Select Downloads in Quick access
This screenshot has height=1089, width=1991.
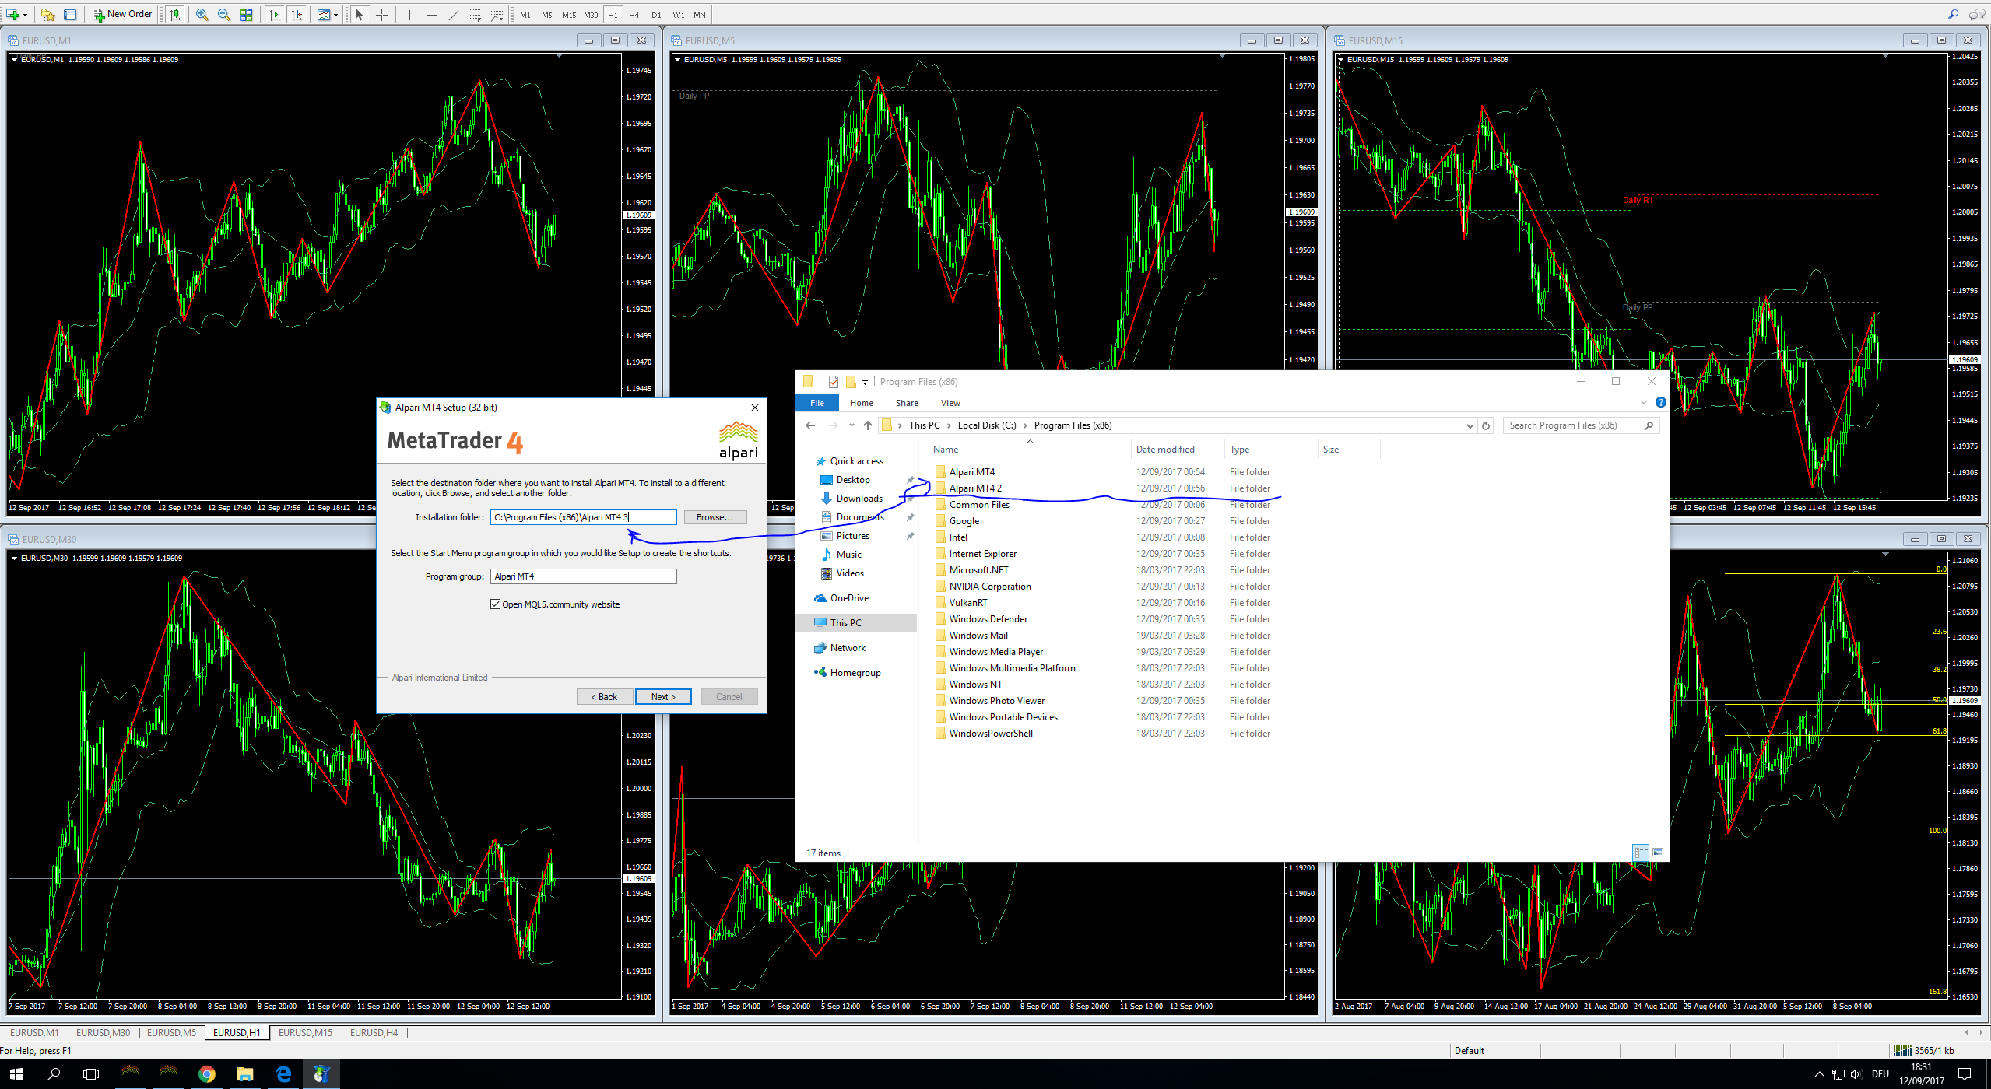tap(859, 499)
